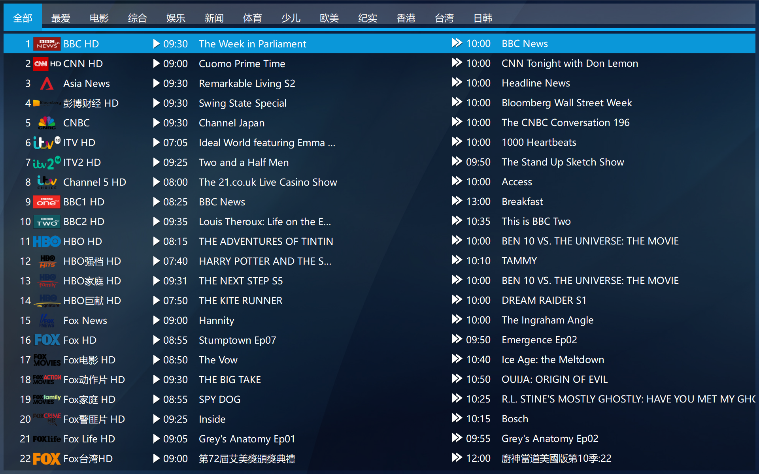
Task: Select the CNN HD channel name
Action: pyautogui.click(x=83, y=64)
